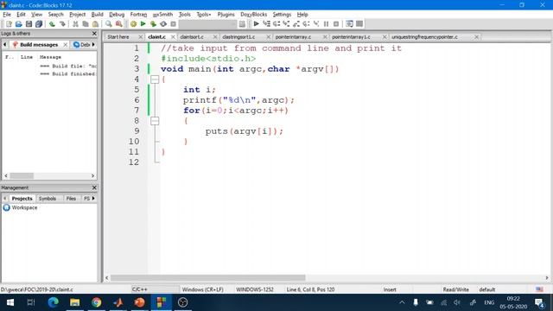
Task: Save all files from the toolbar
Action: [39, 24]
